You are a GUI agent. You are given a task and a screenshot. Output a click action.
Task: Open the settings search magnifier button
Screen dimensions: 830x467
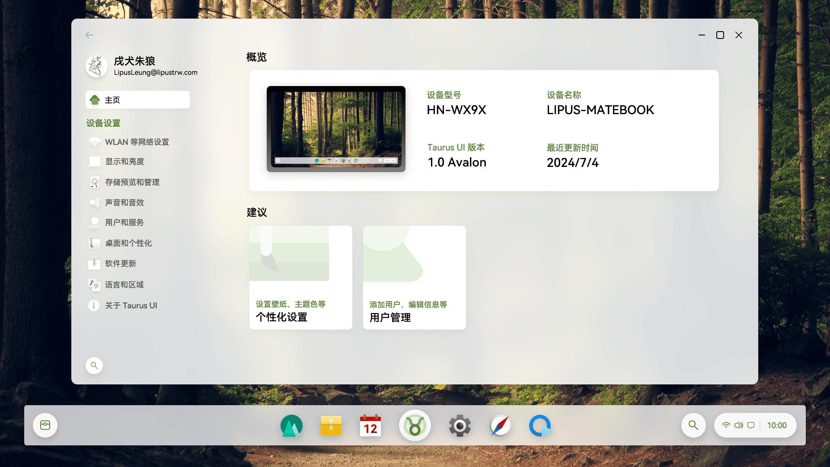coord(94,366)
